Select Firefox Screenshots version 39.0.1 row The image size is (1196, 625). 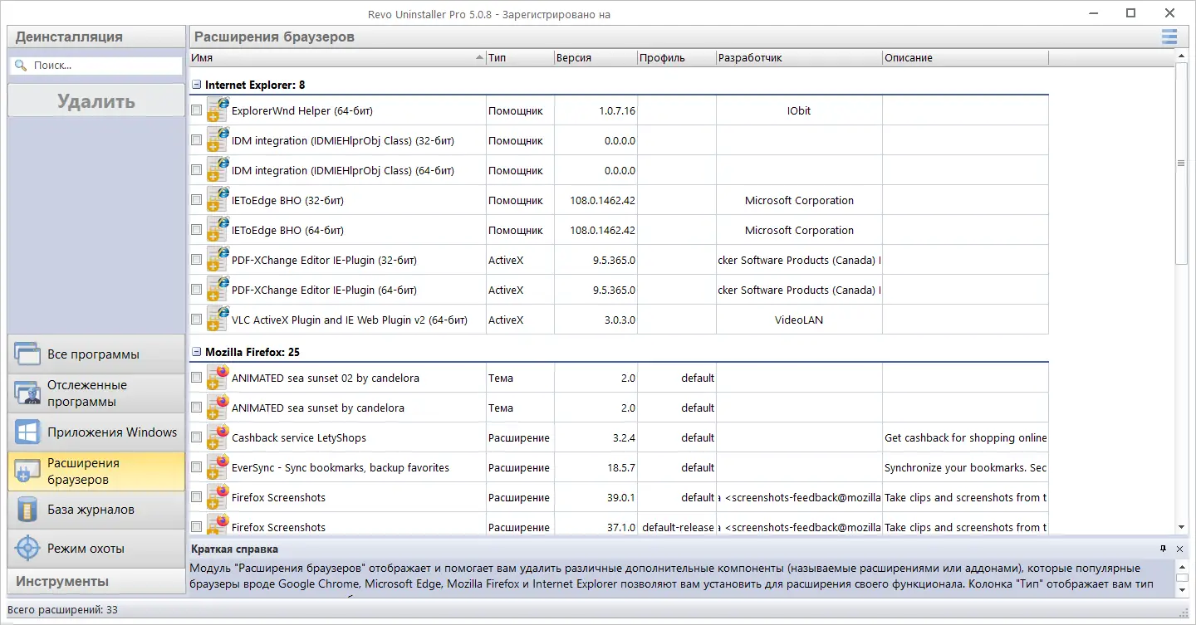pyautogui.click(x=619, y=497)
